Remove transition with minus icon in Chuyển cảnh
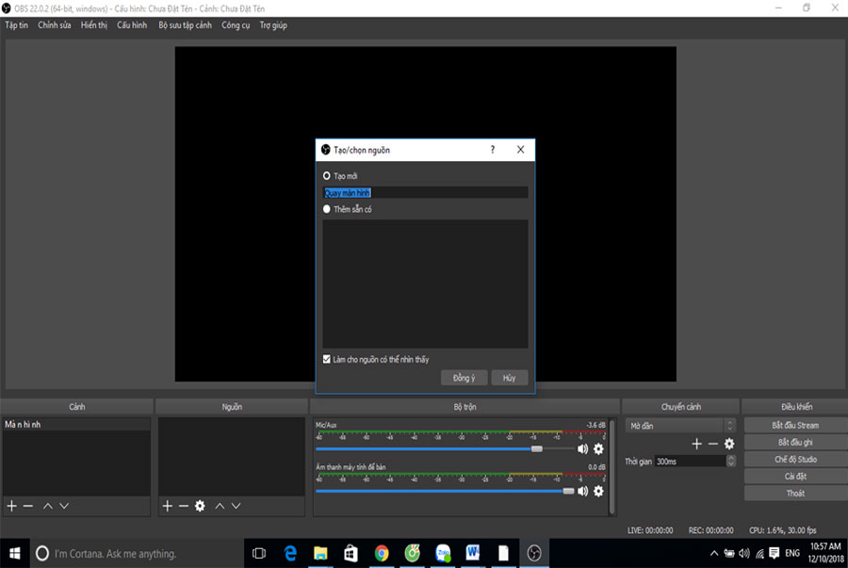 coord(713,445)
